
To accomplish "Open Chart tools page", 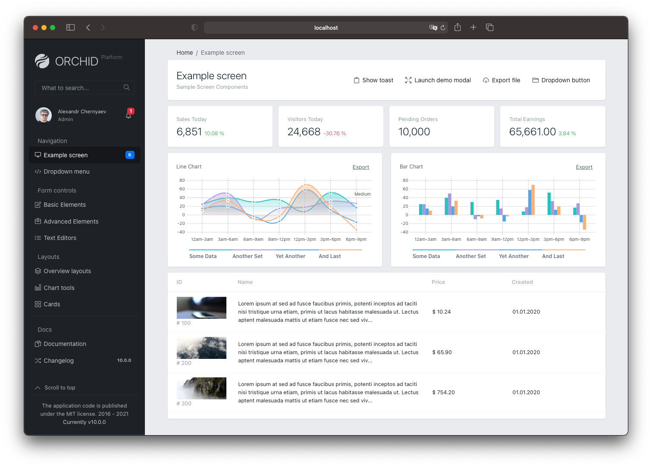I will pyautogui.click(x=85, y=288).
